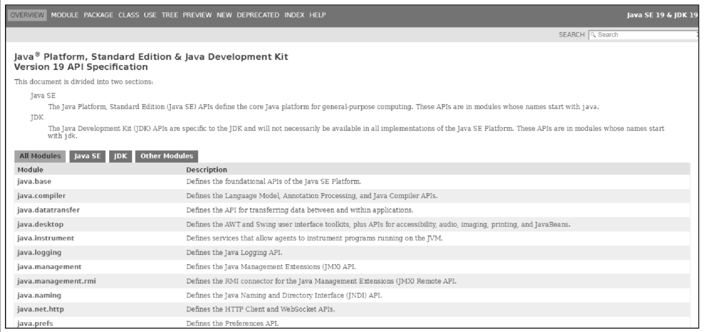Open the DEPRECATED navigation link

pyautogui.click(x=258, y=15)
